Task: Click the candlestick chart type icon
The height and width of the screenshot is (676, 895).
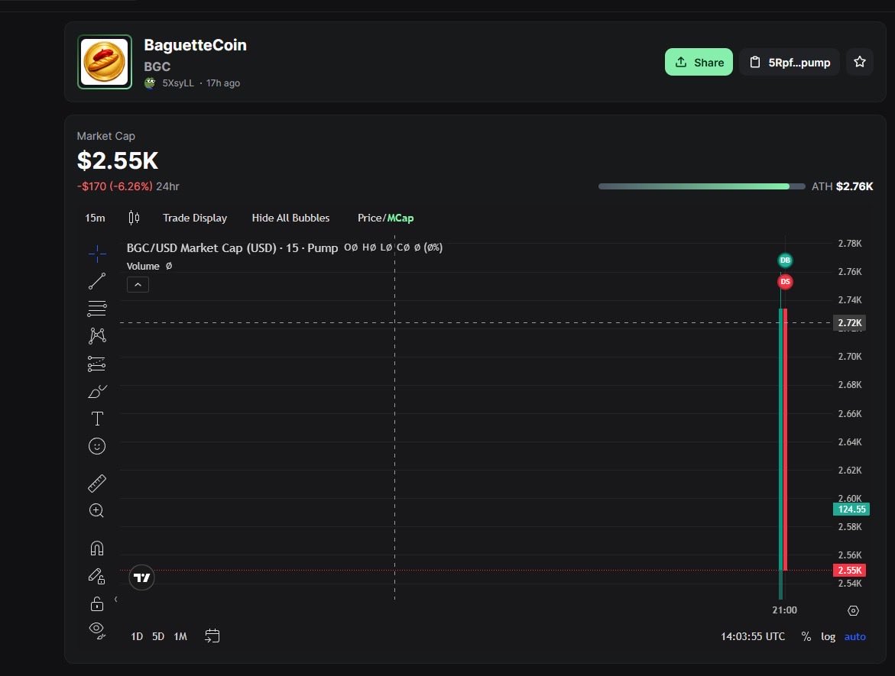Action: pyautogui.click(x=135, y=218)
